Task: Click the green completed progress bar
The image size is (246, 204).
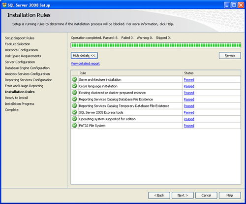Action: (156, 45)
